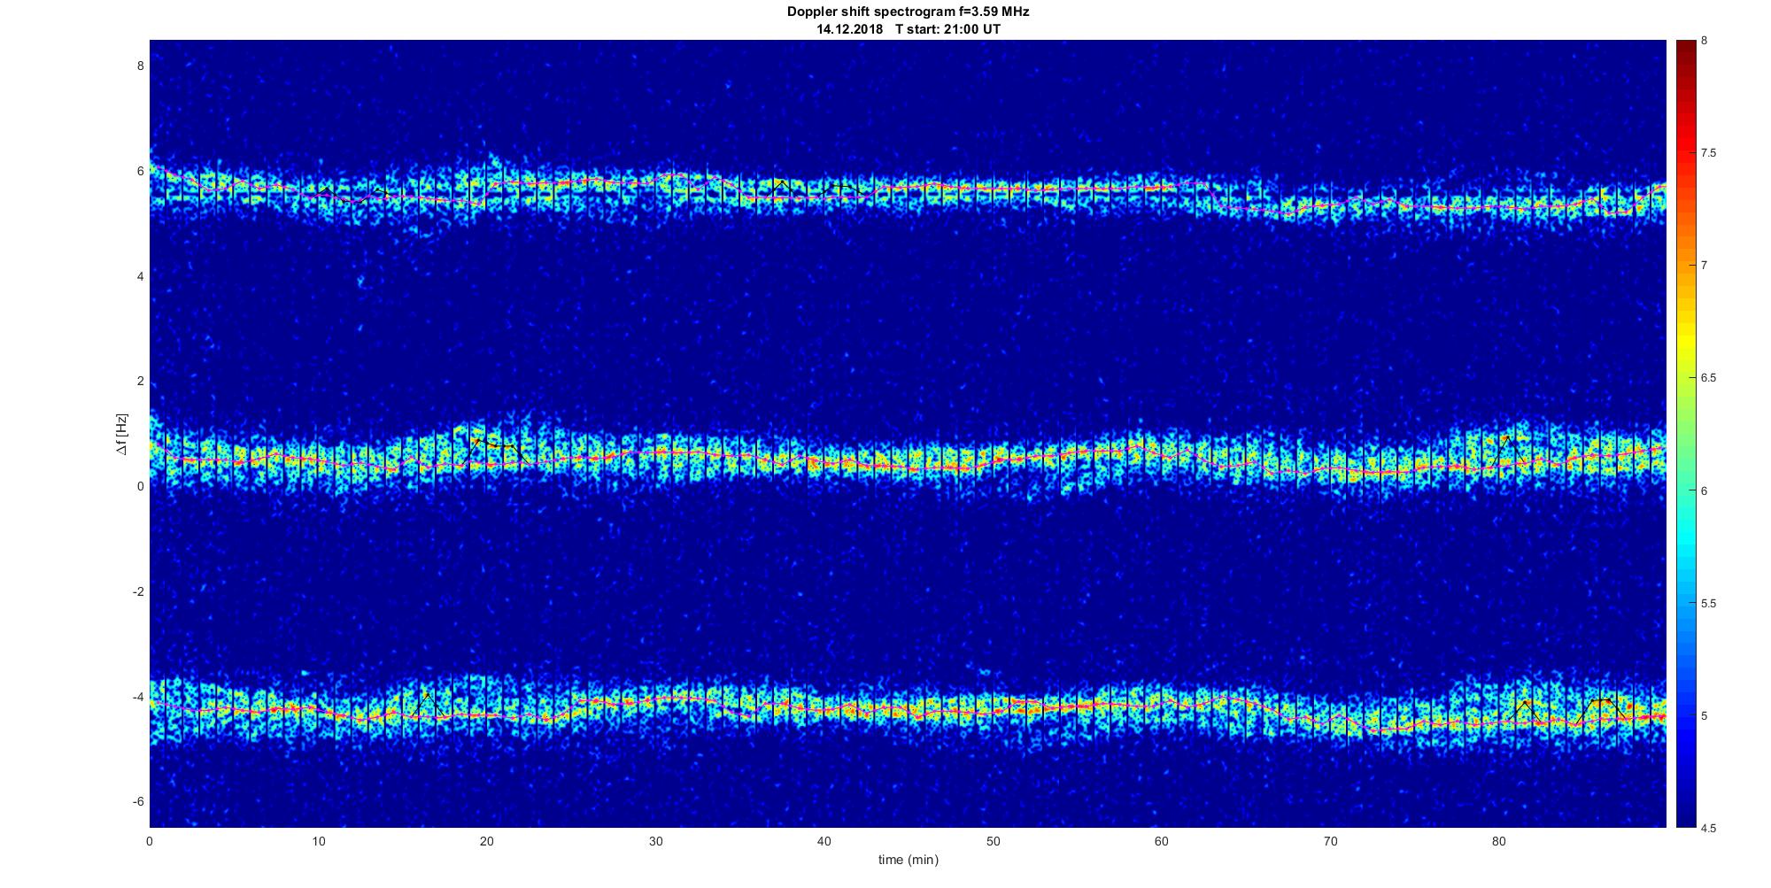Click the black peak marker on lower trace at 16 min

pyautogui.click(x=428, y=705)
